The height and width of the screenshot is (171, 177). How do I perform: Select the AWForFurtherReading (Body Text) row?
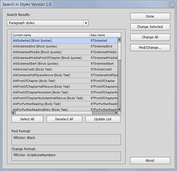(65, 104)
